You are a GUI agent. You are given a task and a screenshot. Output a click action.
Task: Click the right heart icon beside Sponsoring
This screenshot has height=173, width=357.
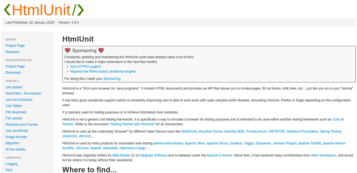[x=101, y=50]
